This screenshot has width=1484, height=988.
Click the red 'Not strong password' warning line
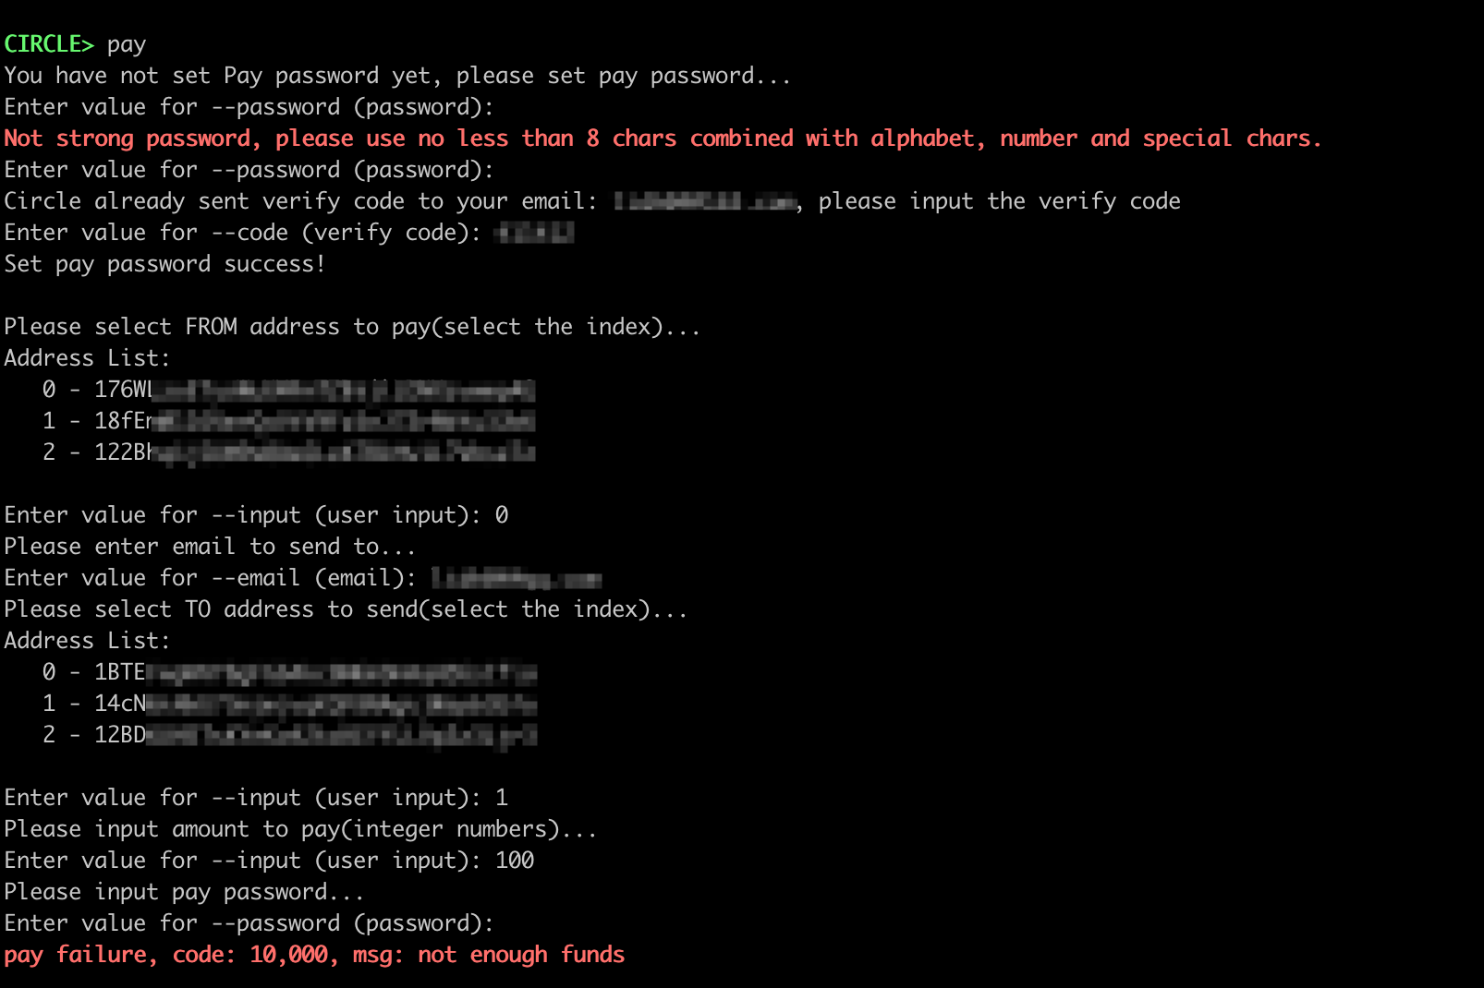point(663,139)
